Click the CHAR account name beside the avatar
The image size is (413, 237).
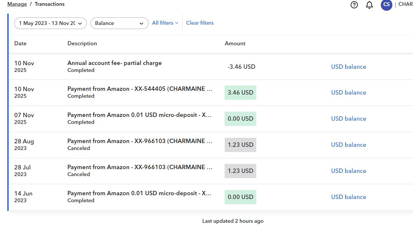(x=405, y=4)
